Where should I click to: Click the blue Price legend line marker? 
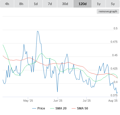pyautogui.click(x=34, y=108)
